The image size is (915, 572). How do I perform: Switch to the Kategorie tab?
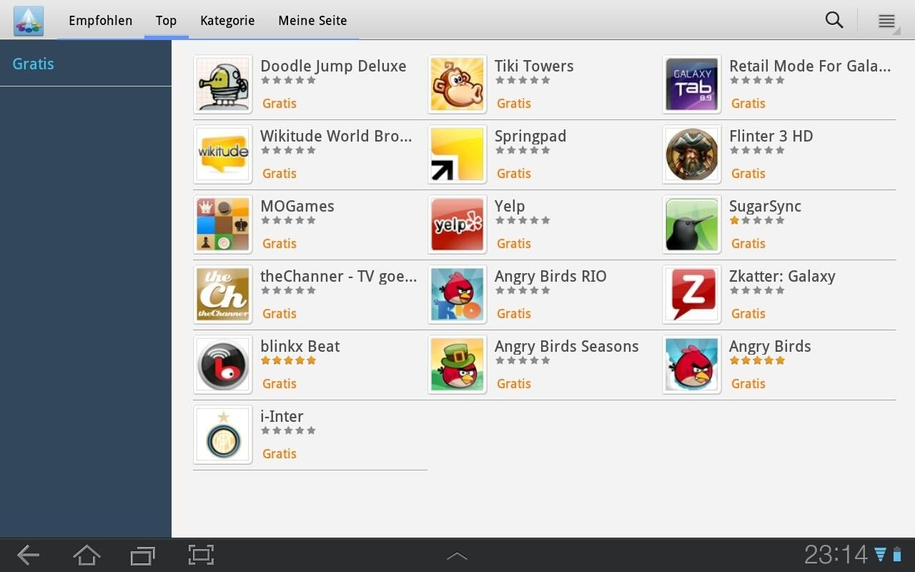(x=227, y=21)
